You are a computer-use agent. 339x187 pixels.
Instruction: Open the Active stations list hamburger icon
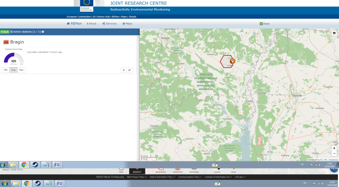(x=12, y=32)
